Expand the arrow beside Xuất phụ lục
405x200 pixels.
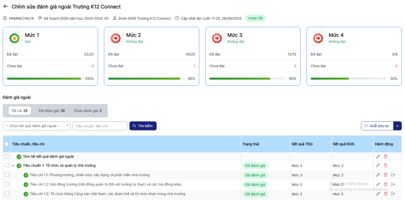pos(397,126)
